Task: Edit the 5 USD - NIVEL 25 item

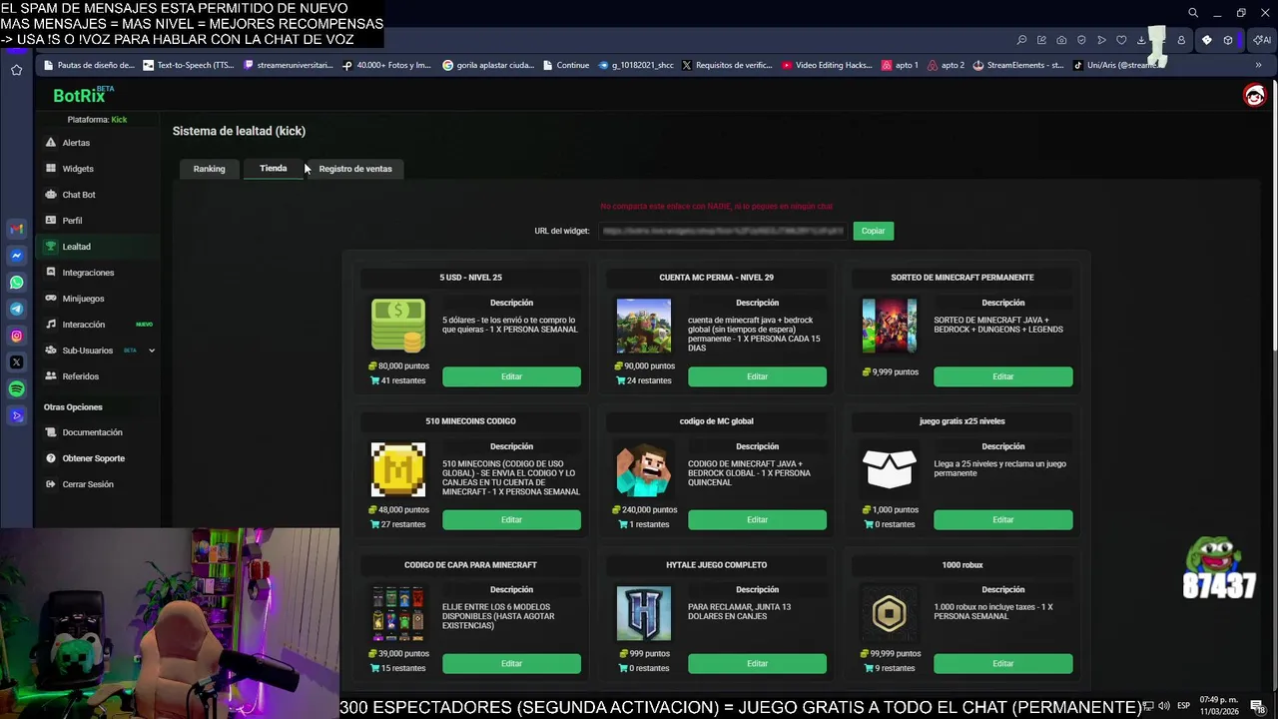Action: click(x=511, y=376)
